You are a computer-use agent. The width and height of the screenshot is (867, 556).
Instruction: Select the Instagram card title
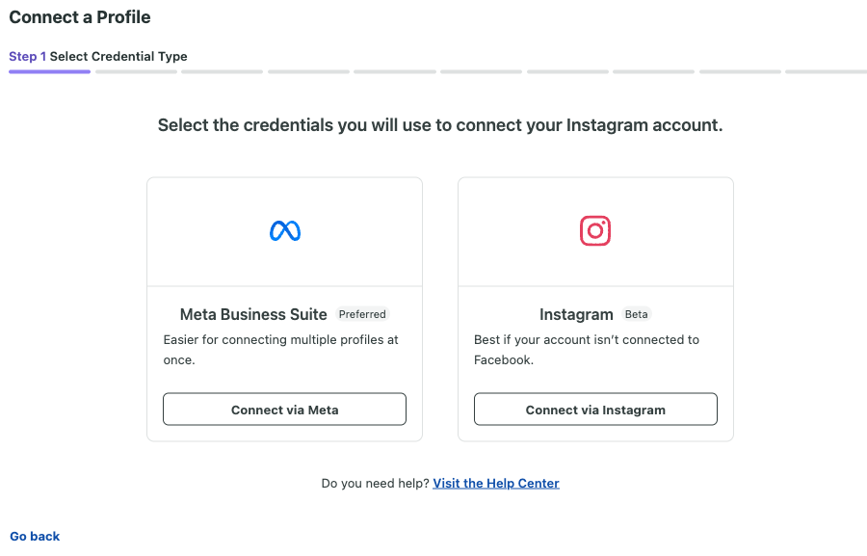576,314
